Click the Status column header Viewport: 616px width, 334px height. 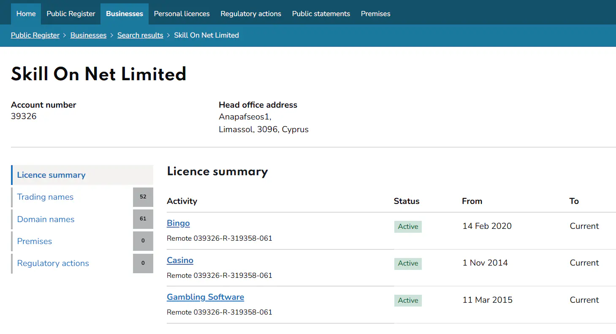coord(407,201)
